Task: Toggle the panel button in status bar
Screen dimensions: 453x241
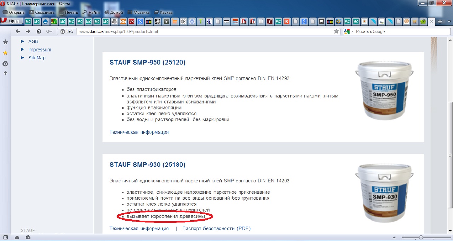Action: 5,237
